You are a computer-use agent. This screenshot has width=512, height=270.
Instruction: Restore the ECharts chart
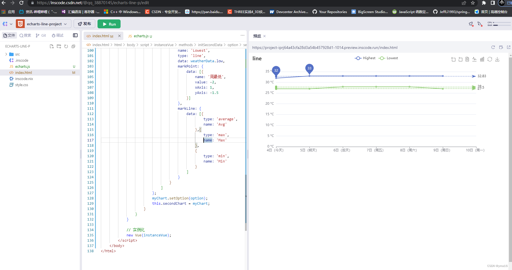pos(490,59)
